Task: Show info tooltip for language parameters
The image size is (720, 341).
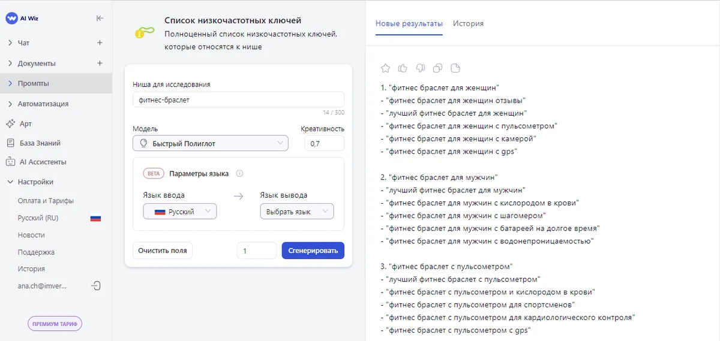Action: click(x=239, y=174)
